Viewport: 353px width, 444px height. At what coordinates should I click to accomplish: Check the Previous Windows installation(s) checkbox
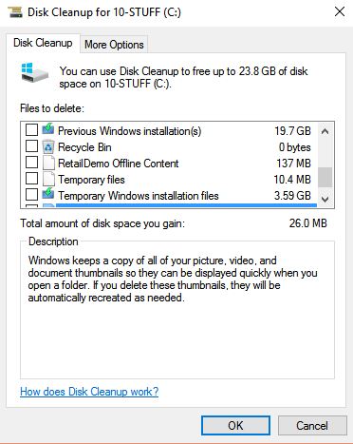pos(31,129)
